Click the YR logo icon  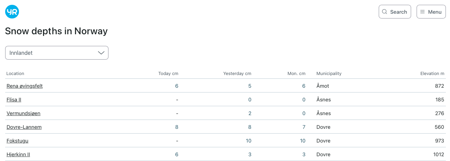12,12
